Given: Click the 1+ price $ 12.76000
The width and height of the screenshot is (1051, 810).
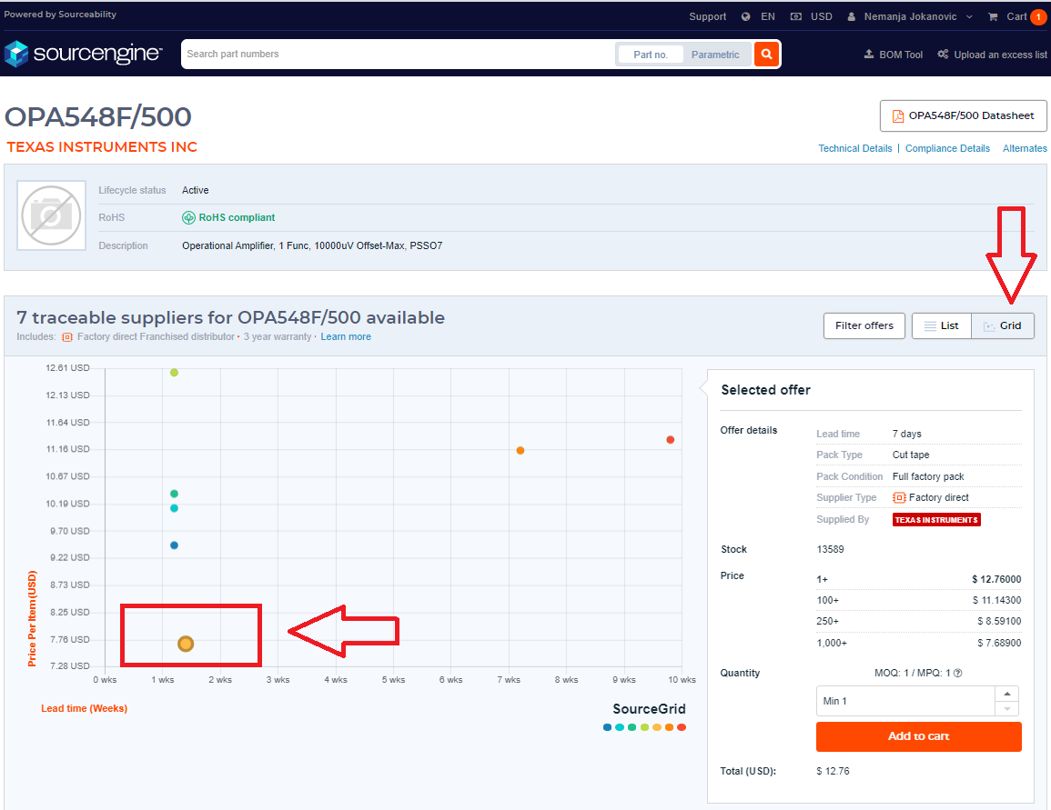Looking at the screenshot, I should [x=996, y=579].
